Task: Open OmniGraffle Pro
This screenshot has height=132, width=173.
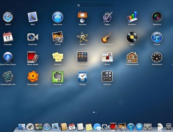Action: click(x=8, y=77)
